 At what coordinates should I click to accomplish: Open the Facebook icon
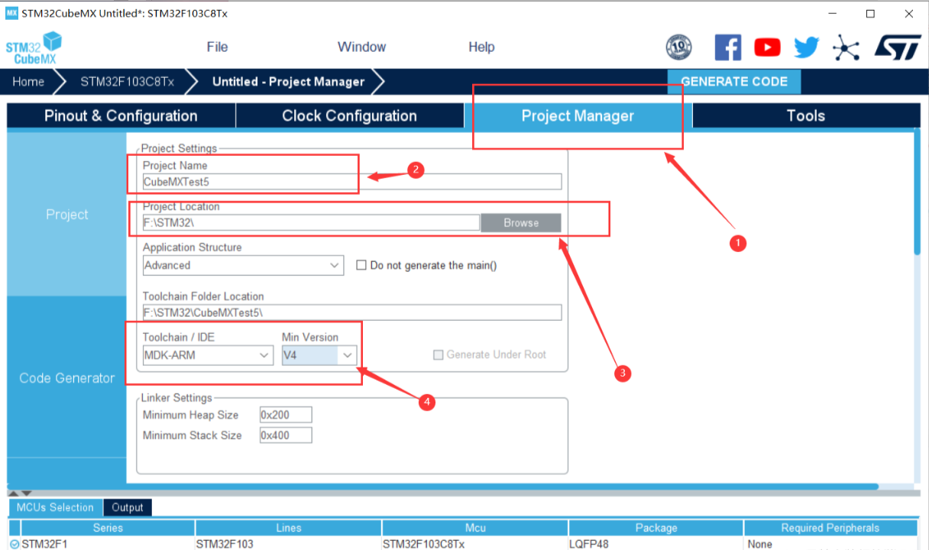(728, 47)
